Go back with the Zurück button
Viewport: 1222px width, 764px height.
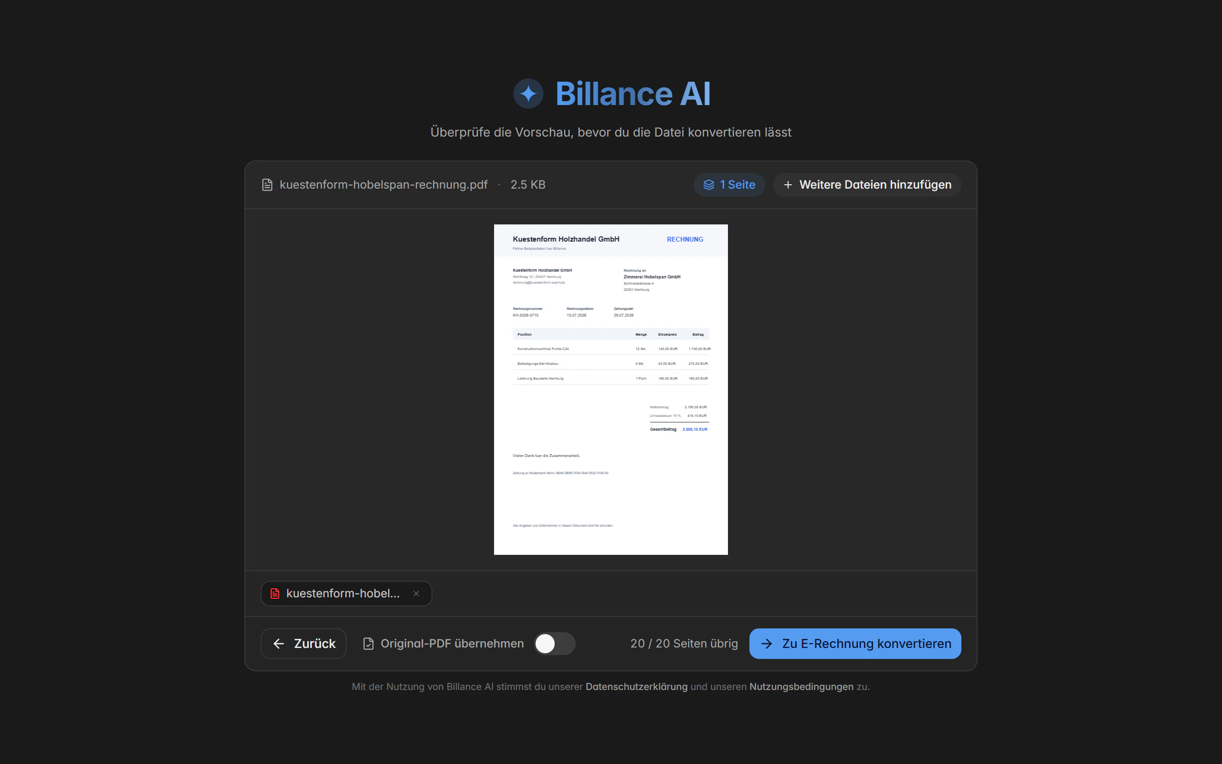click(304, 643)
